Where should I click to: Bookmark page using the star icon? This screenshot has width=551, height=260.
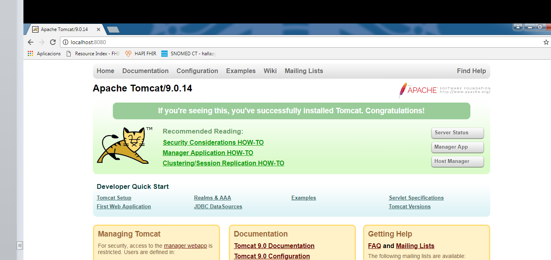pyautogui.click(x=546, y=42)
